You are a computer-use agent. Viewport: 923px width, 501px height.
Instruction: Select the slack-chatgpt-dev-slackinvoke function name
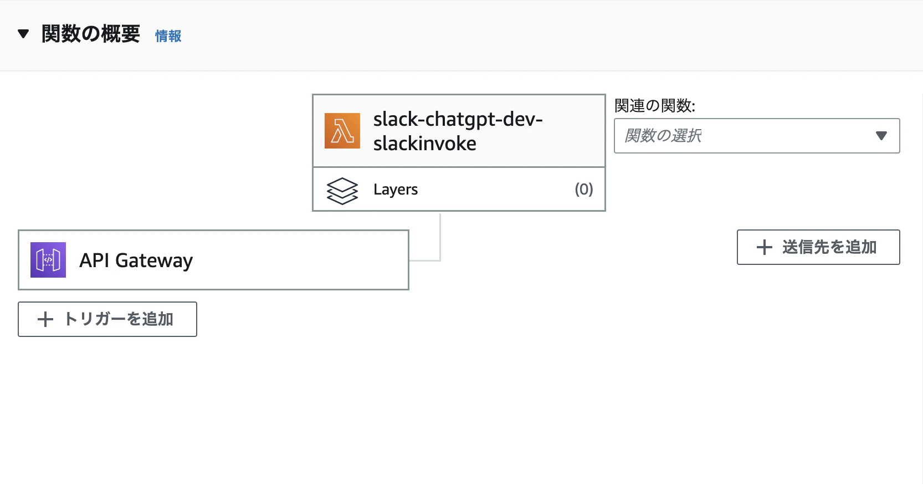pyautogui.click(x=458, y=131)
